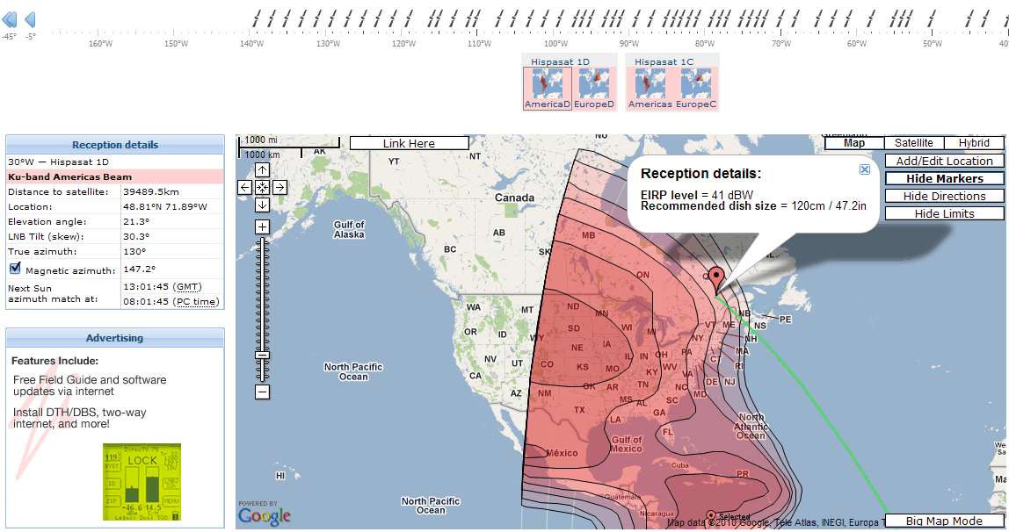Click the "Ku-band Americas Beam" row

click(x=115, y=176)
